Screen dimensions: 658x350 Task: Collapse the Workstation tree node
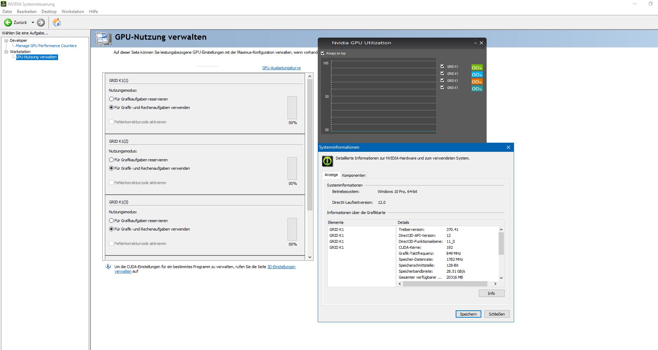tap(6, 51)
